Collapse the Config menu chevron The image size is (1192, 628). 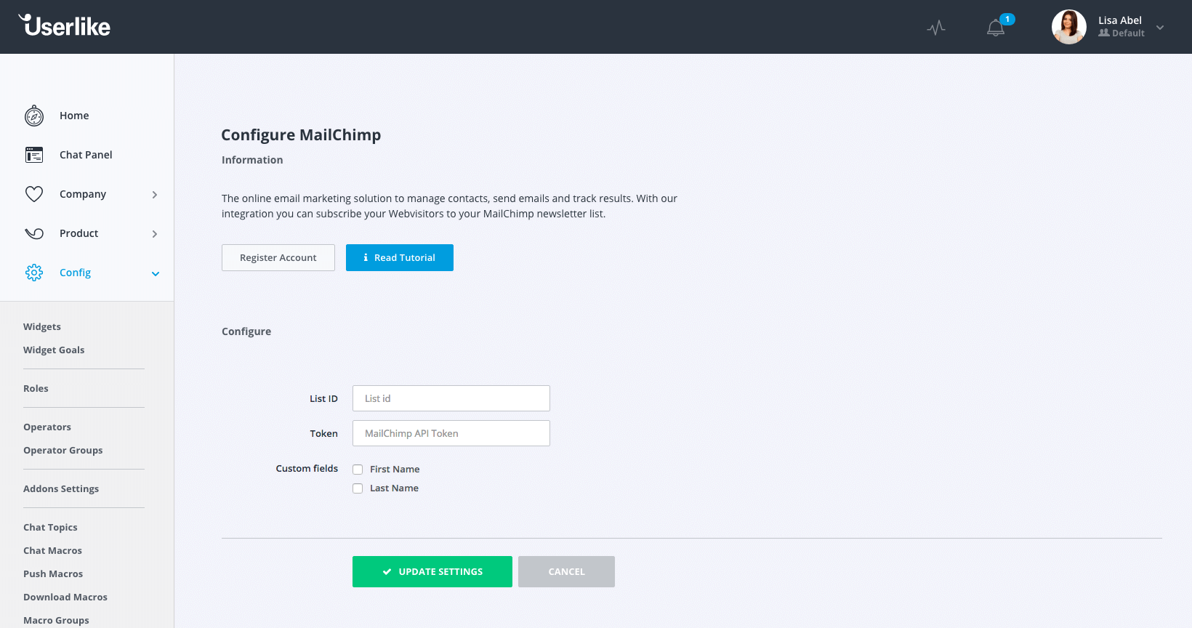point(155,273)
